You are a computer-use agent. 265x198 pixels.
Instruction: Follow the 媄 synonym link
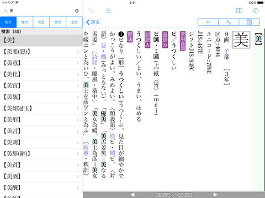click(112, 136)
